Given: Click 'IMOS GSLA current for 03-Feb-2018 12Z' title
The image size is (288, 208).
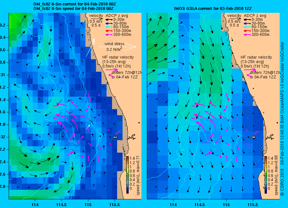Looking at the screenshot, I should (x=213, y=9).
